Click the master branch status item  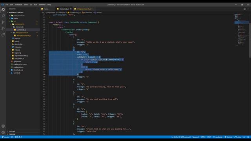click(x=5, y=137)
